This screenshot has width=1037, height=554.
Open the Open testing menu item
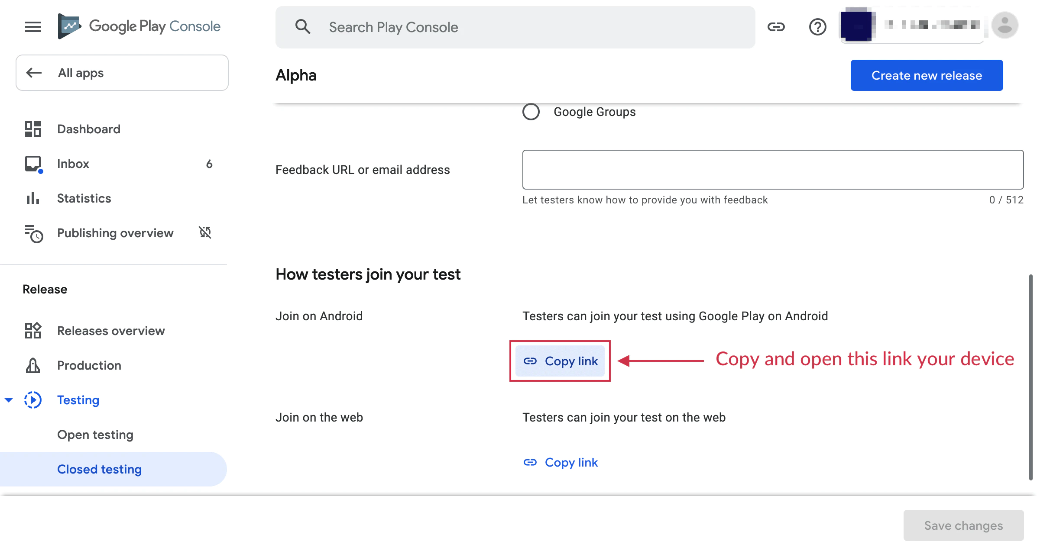[x=95, y=435]
